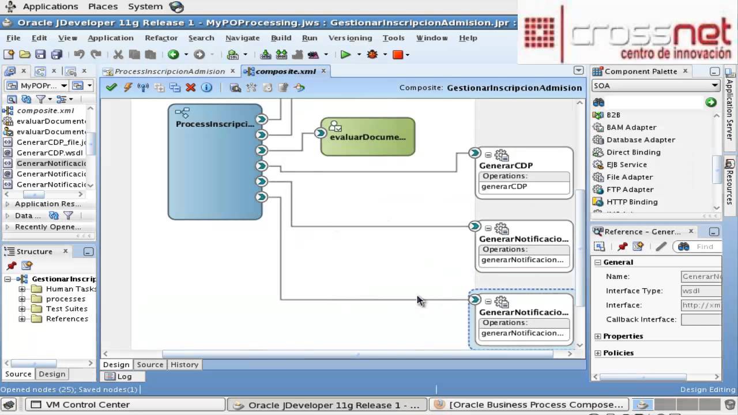Click the binoculars search icon in Component Palette
738x415 pixels.
tap(598, 102)
